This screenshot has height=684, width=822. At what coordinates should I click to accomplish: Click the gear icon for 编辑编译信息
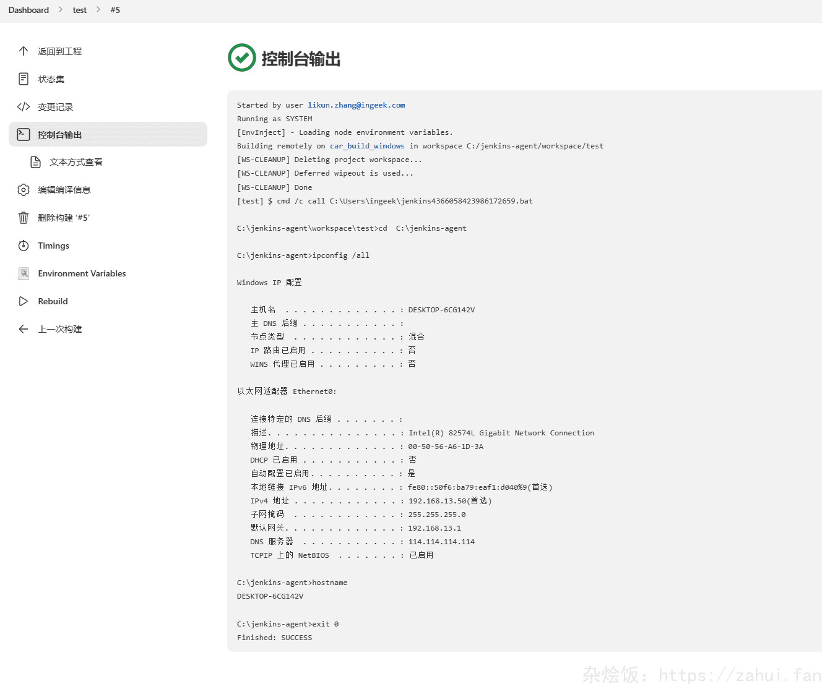click(x=24, y=190)
